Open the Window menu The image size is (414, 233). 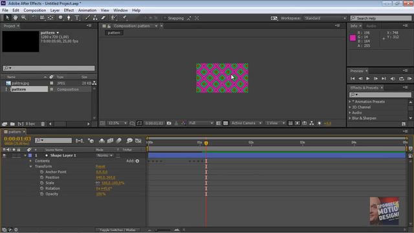coord(120,10)
